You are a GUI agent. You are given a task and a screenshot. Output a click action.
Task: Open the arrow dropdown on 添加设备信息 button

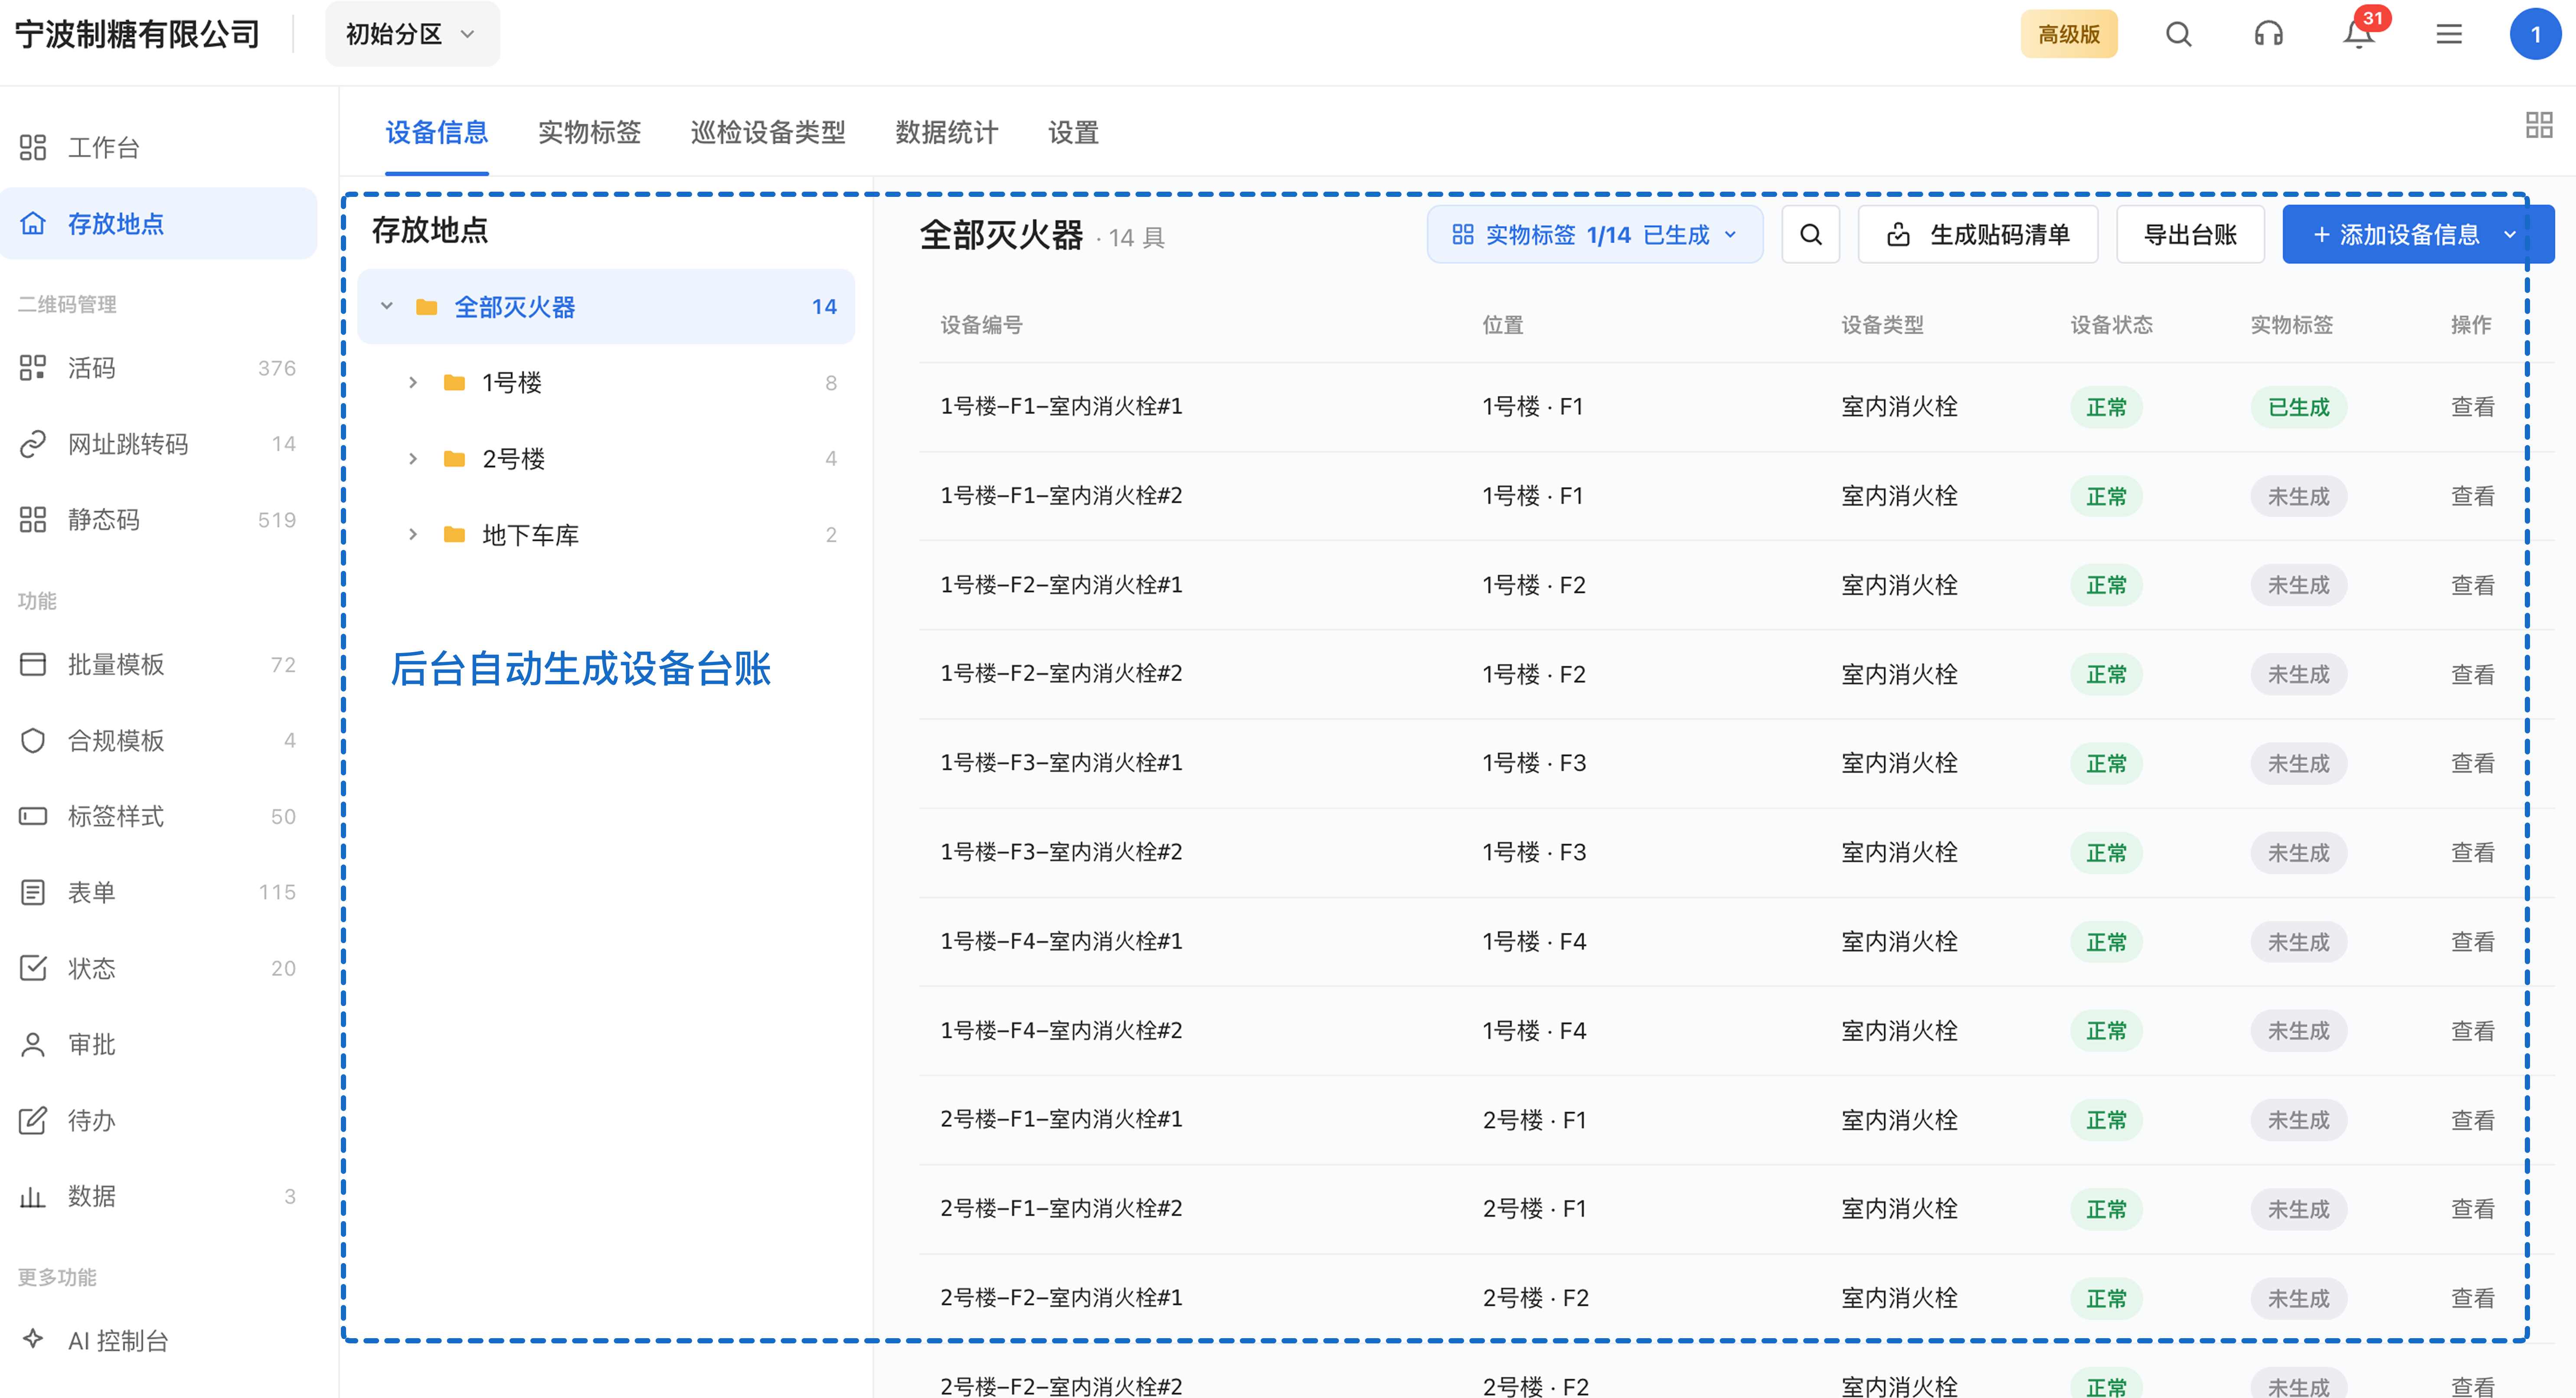click(2511, 235)
